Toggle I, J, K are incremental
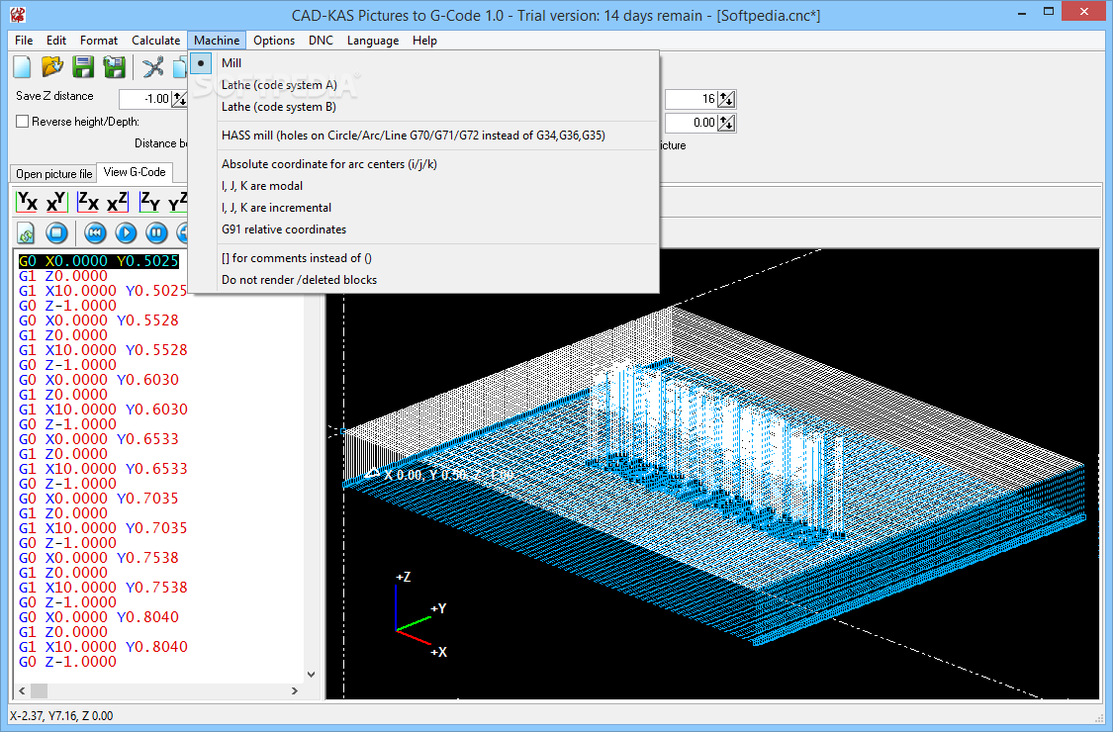The width and height of the screenshot is (1113, 732). 423,208
